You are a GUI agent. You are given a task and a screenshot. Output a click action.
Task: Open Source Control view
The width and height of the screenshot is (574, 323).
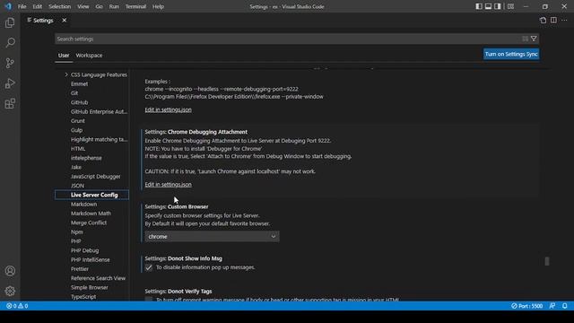pos(10,63)
